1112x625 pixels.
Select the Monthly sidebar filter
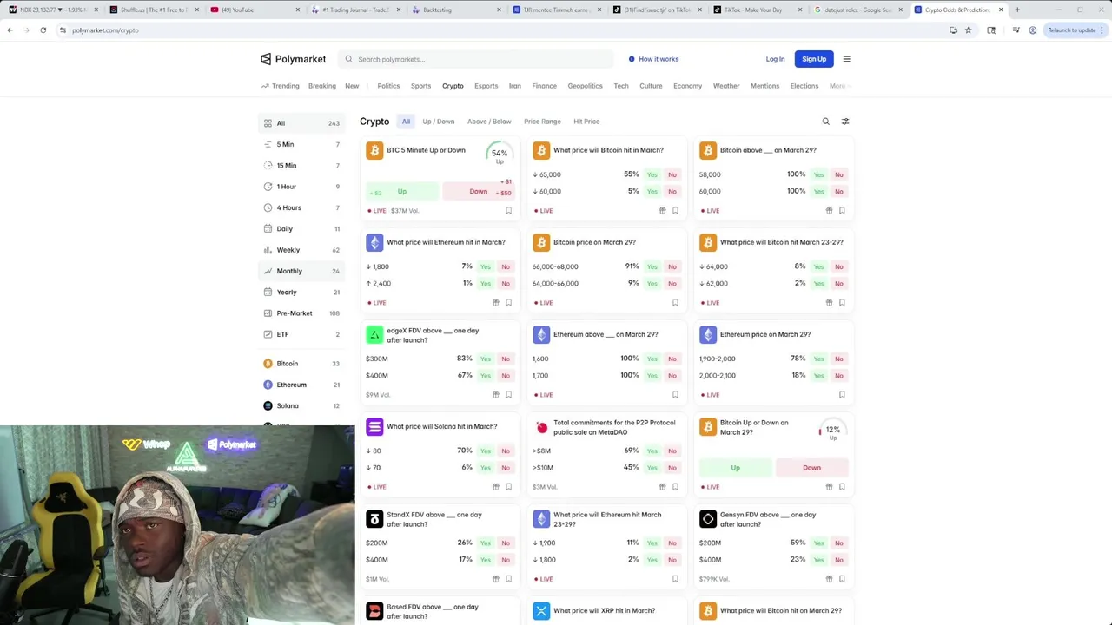click(301, 271)
